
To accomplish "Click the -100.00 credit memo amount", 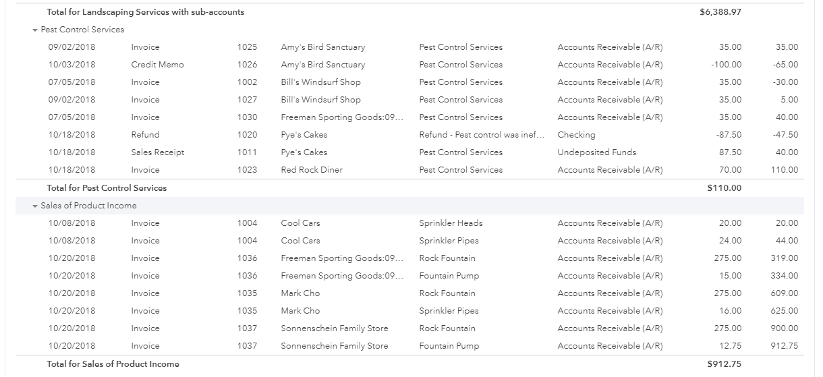I will click(x=726, y=65).
